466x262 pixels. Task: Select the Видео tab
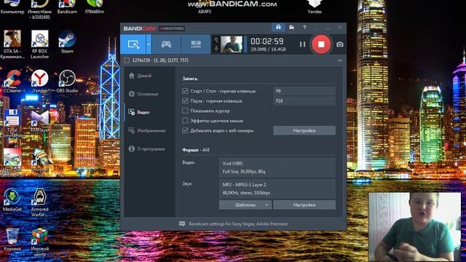pyautogui.click(x=139, y=112)
